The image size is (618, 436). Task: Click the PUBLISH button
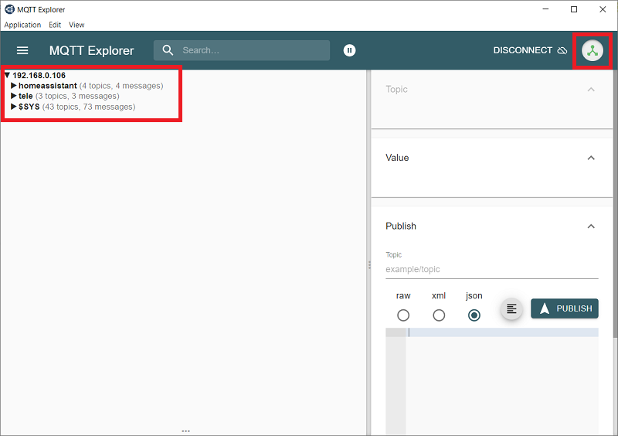(565, 308)
